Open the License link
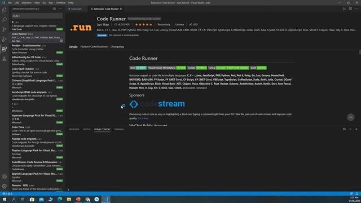The image size is (361, 203). pyautogui.click(x=179, y=24)
